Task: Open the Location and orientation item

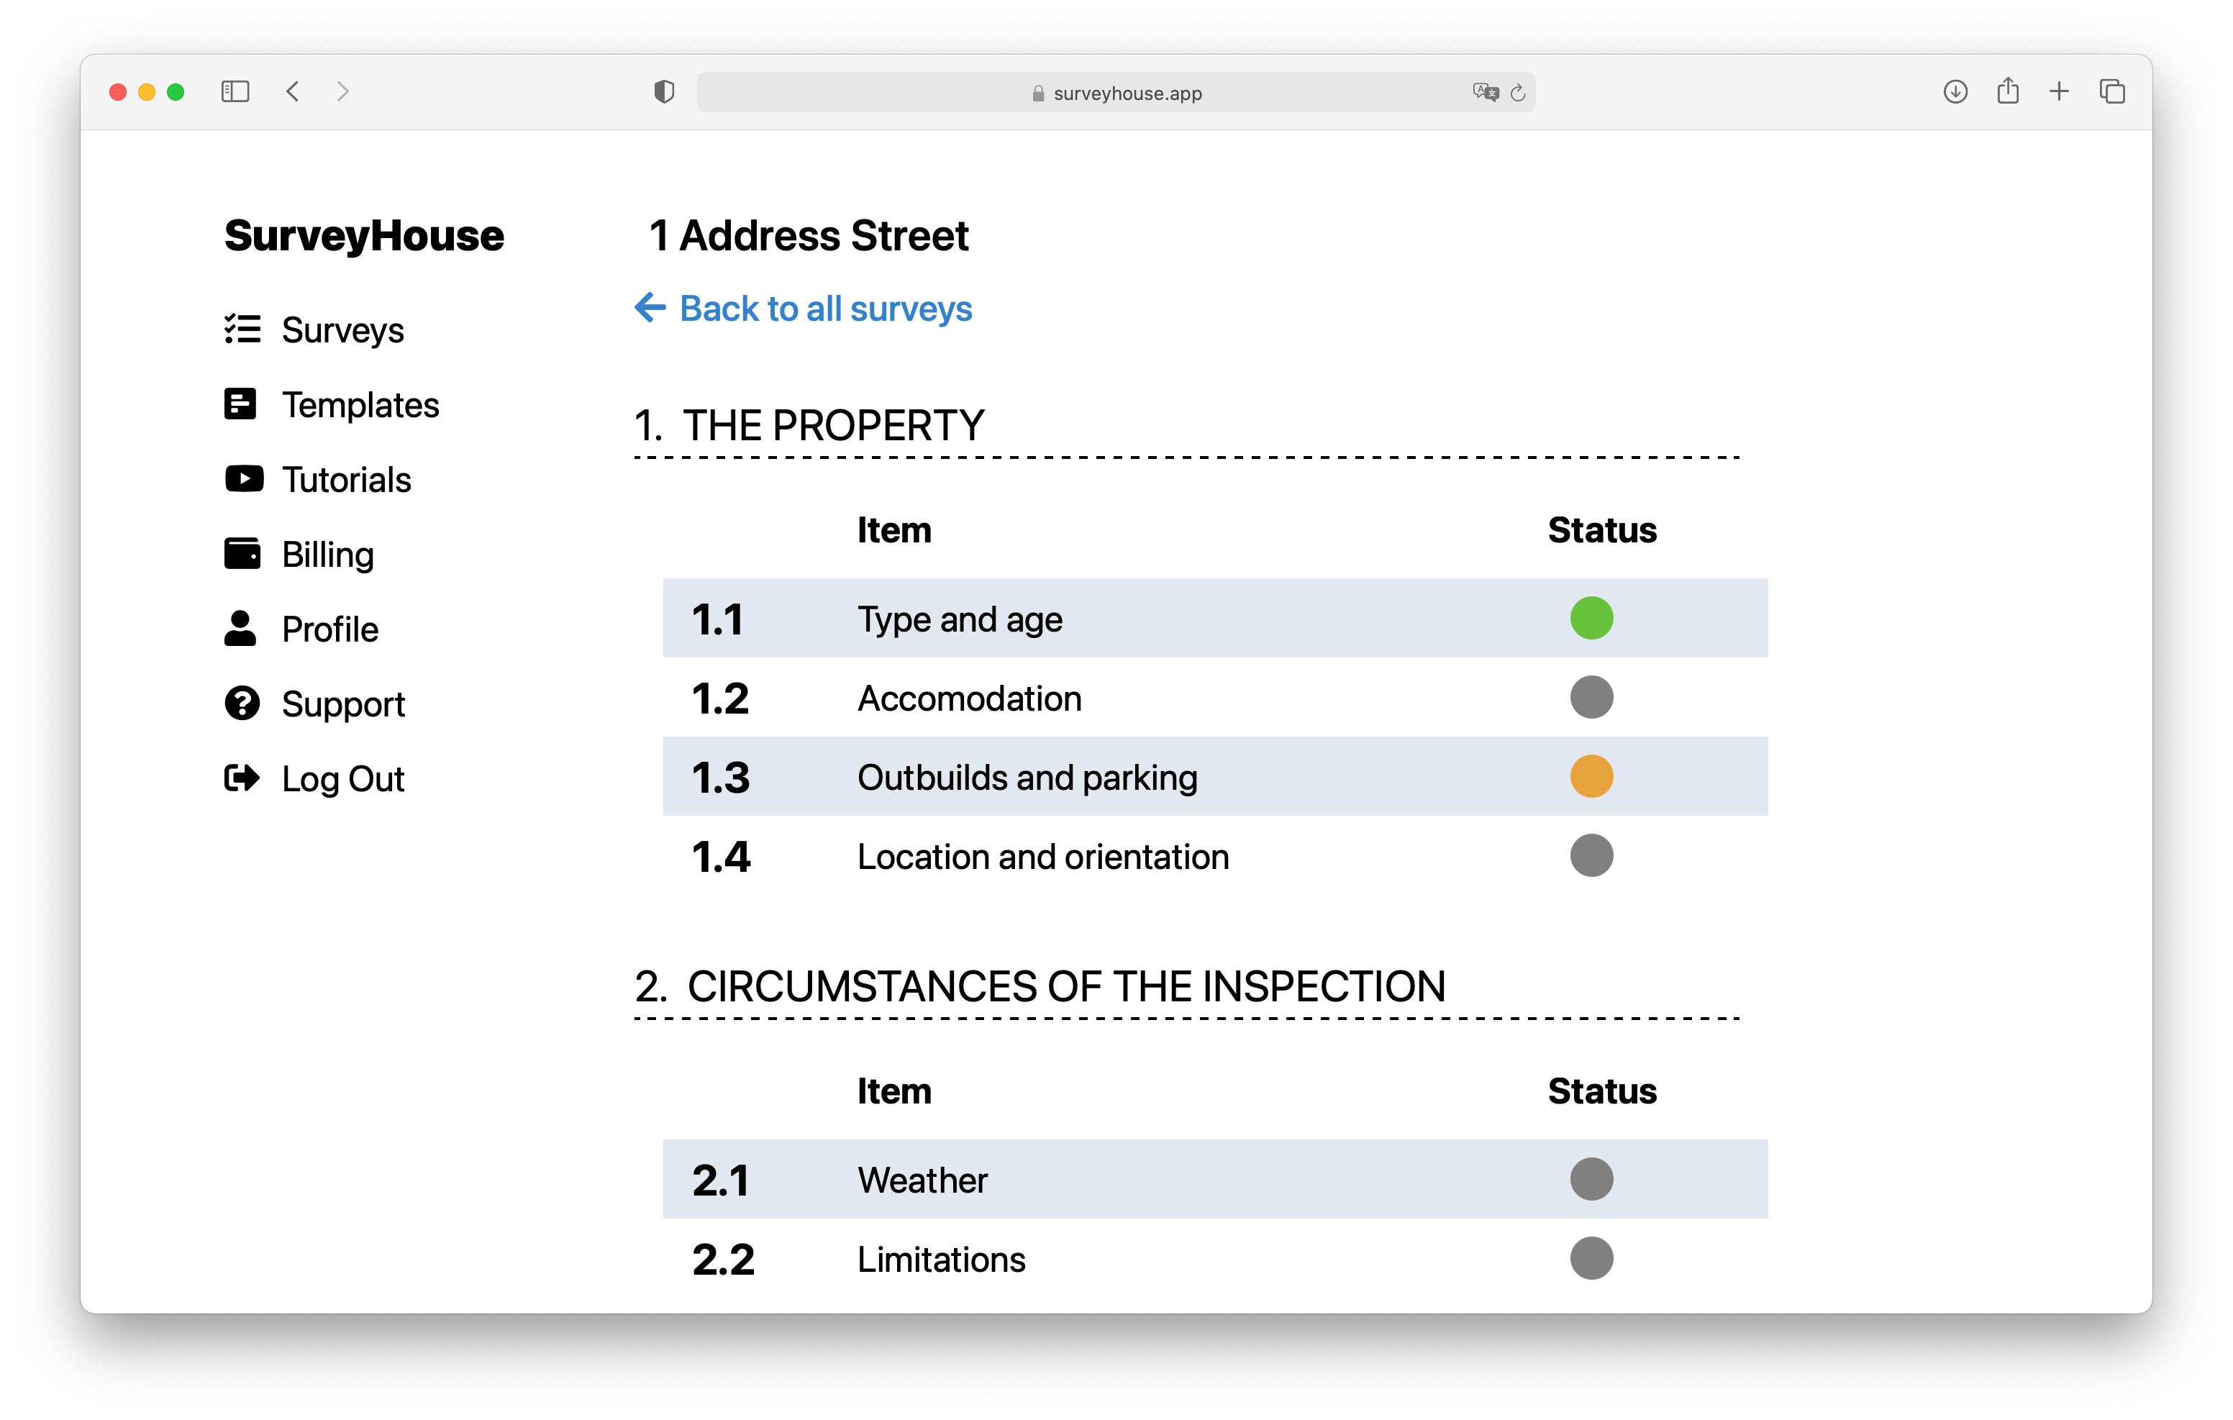Action: [x=1043, y=856]
